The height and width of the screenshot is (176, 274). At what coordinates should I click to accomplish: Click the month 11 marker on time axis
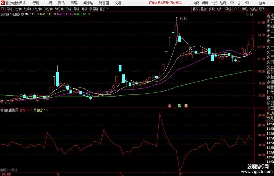point(181,174)
